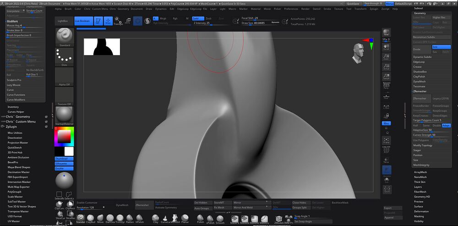Expand the EdgeLoop section
Image resolution: width=458 pixels, height=226 pixels.
point(419,62)
